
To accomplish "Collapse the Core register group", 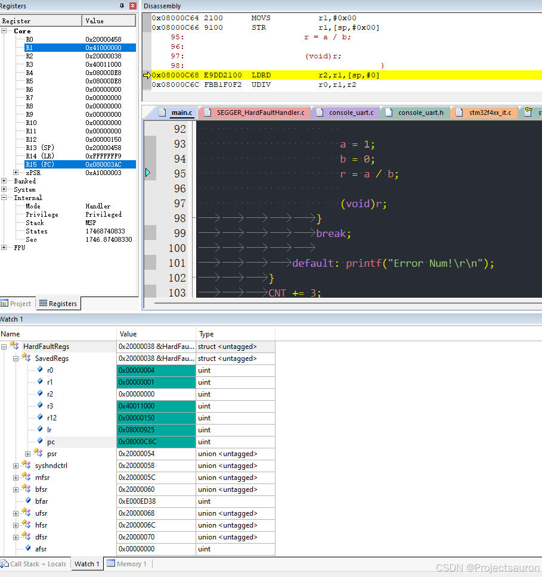I will coord(5,31).
